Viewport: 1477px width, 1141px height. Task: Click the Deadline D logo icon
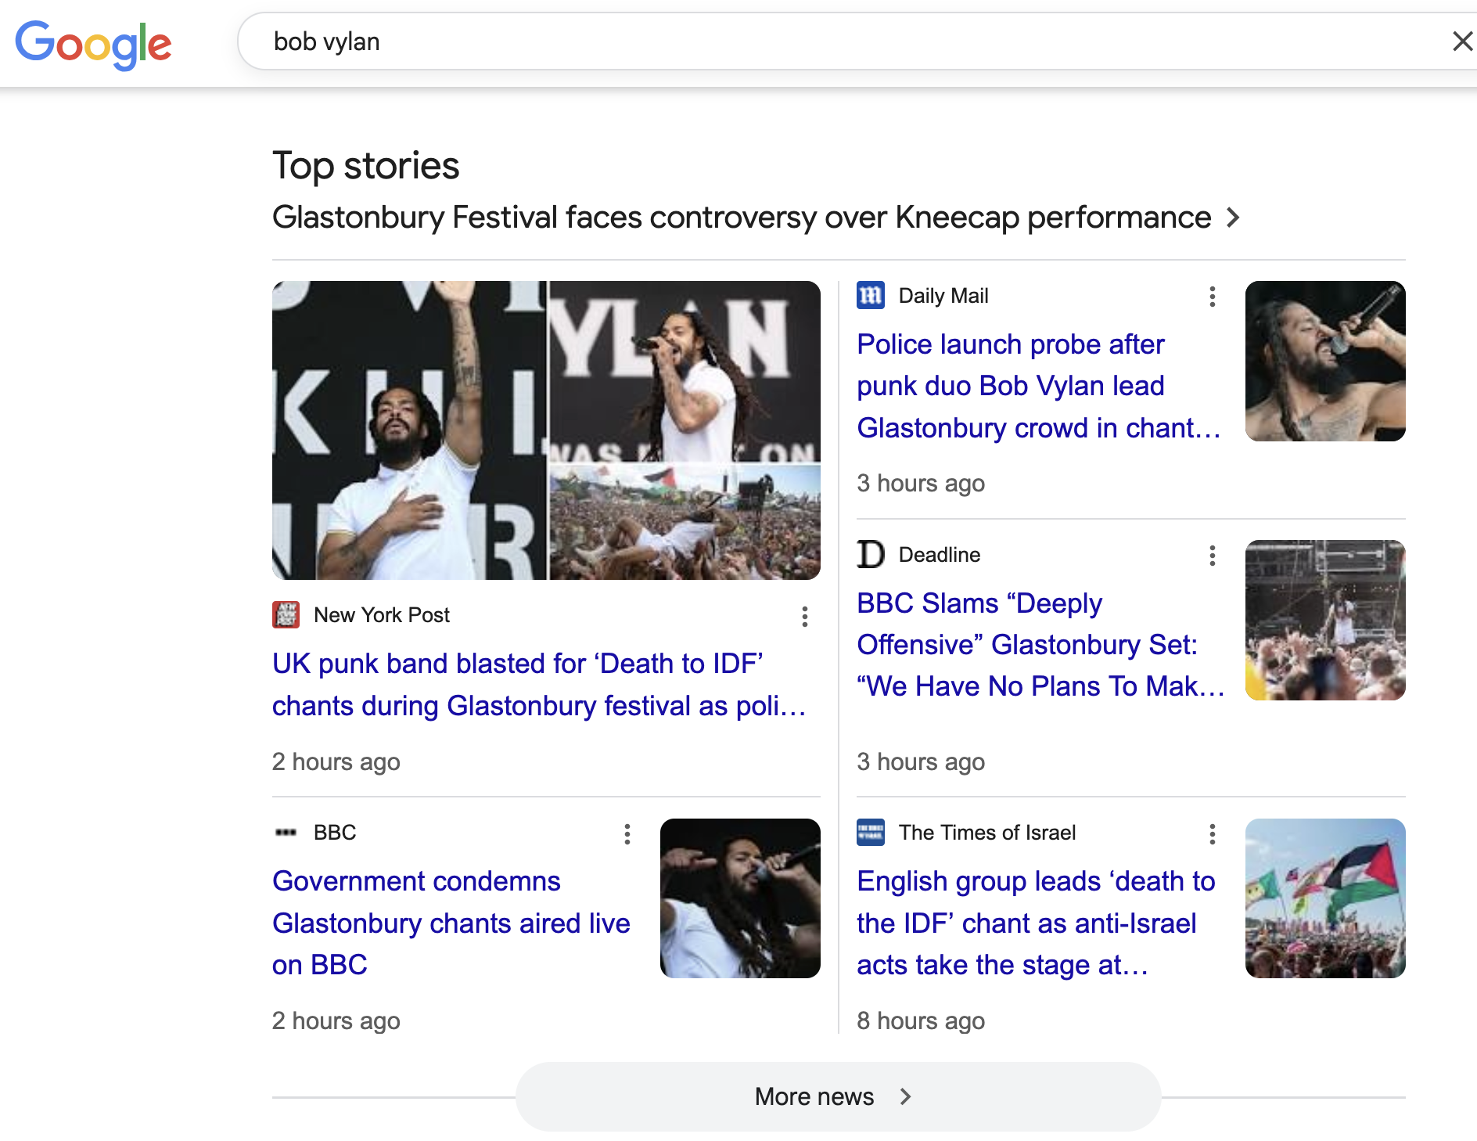tap(871, 555)
